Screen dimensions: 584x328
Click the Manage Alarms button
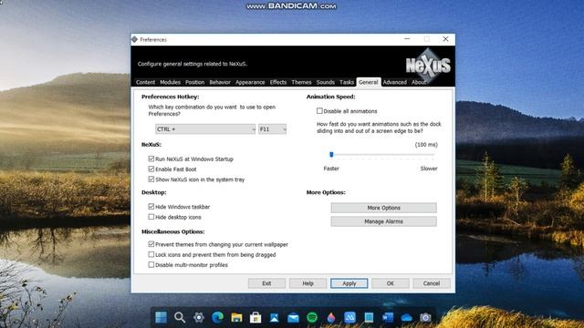tap(383, 221)
